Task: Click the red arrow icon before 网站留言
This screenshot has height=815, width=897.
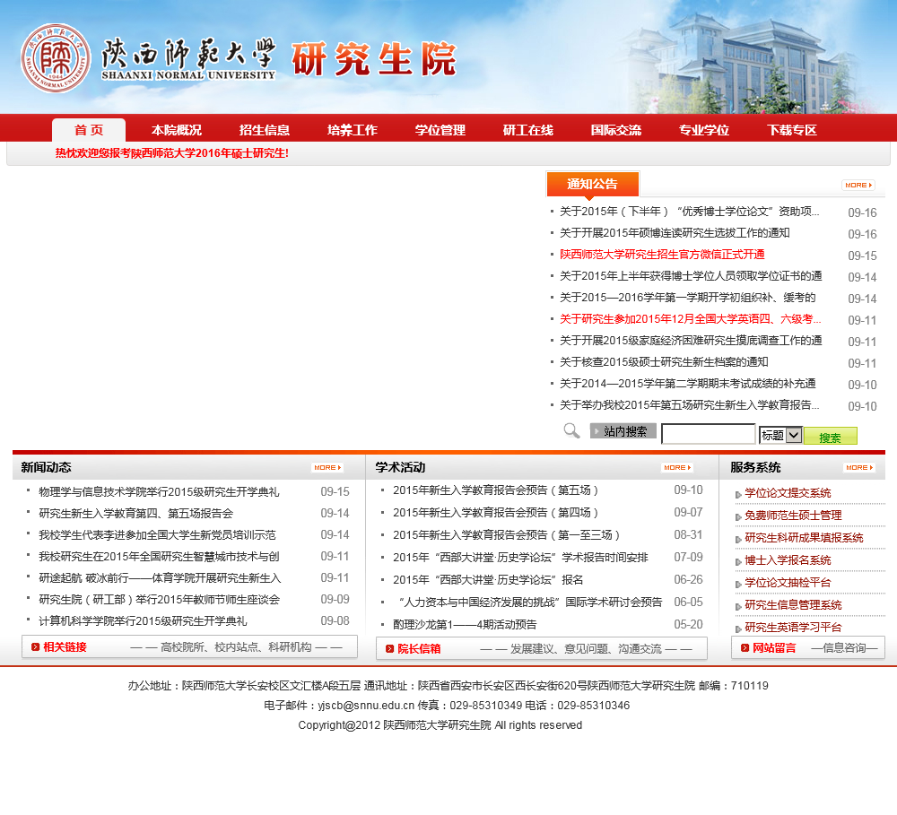Action: pos(745,648)
